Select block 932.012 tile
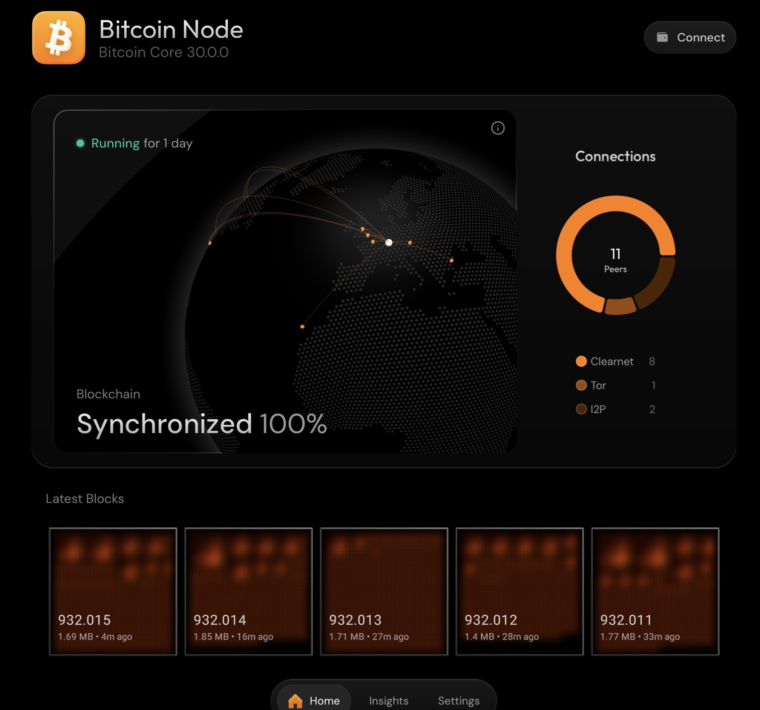Screen dimensions: 760x710 (519, 591)
